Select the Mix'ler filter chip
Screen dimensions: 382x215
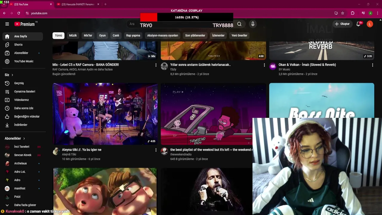pos(88,36)
